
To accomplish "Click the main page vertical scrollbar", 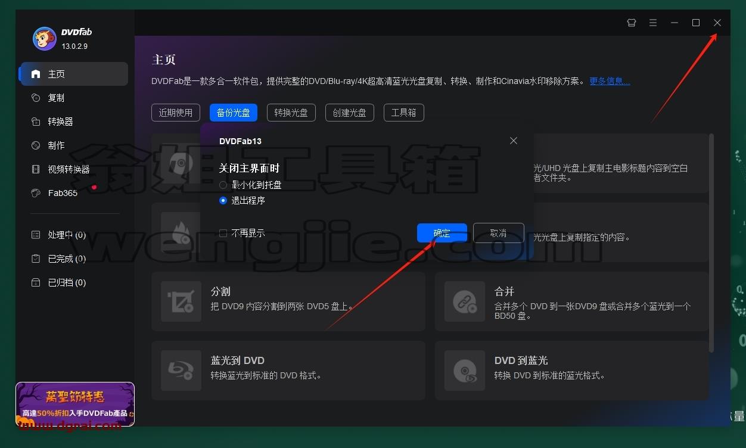I will pos(711,243).
